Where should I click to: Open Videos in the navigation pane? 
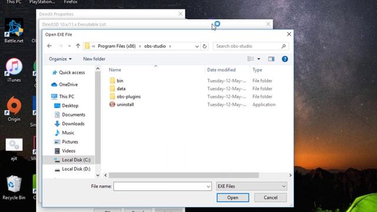pyautogui.click(x=65, y=151)
